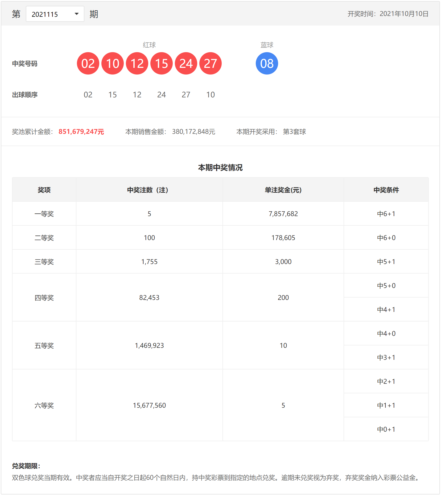Image resolution: width=441 pixels, height=495 pixels.
Task: Click the draw date 2021年10月10日
Action: coord(404,14)
